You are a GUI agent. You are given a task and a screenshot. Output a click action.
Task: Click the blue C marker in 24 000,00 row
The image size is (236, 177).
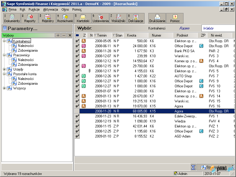coord(201,46)
